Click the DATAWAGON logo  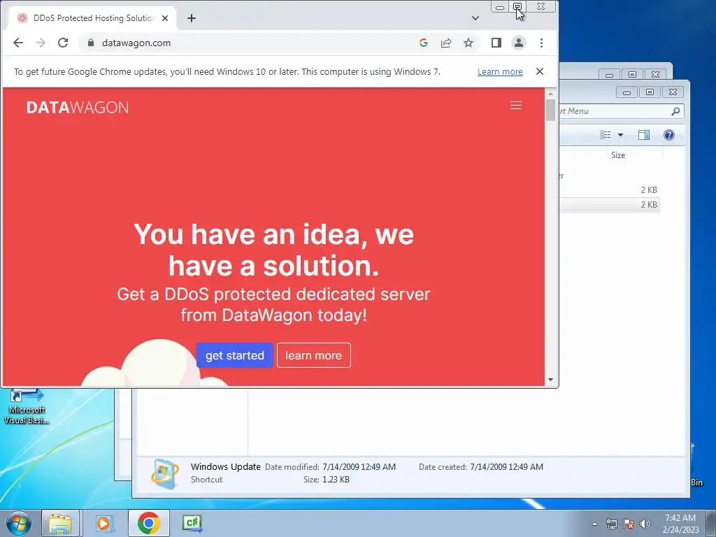[78, 107]
